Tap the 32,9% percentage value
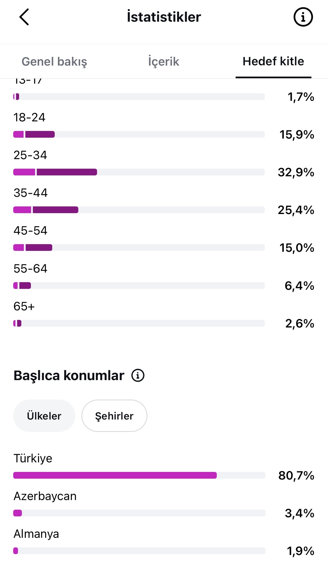The height and width of the screenshot is (562, 328). pyautogui.click(x=296, y=172)
